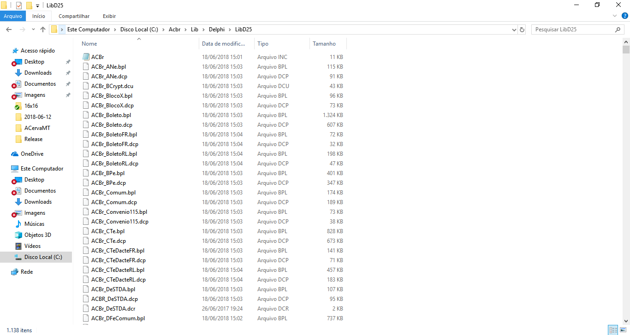This screenshot has height=335, width=630.
Task: Open the address bar history dropdown
Action: (514, 29)
